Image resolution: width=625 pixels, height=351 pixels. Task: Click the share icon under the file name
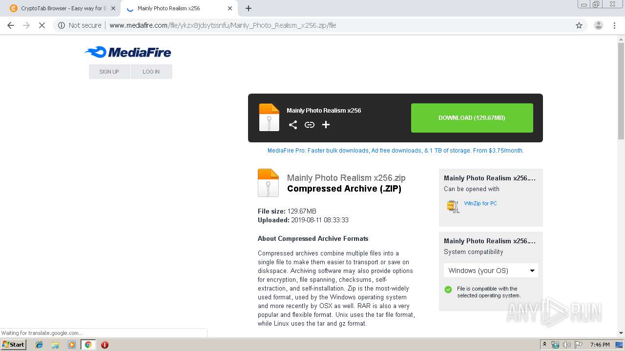[293, 125]
